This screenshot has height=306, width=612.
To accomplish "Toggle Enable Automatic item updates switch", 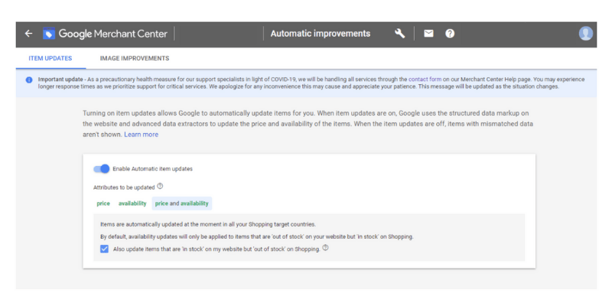I will point(102,169).
